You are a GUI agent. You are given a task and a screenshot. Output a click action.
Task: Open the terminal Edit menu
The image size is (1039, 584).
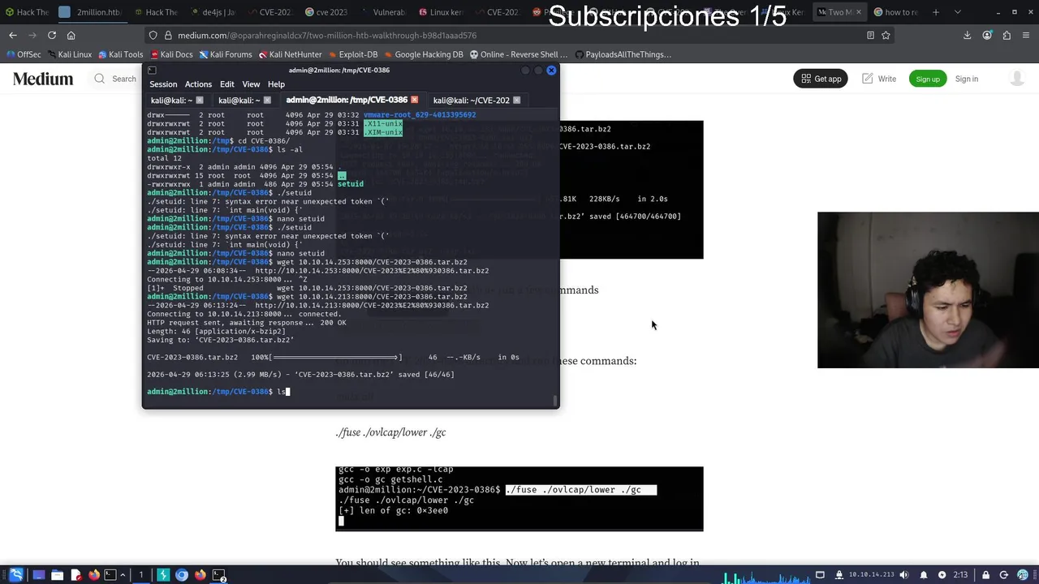227,84
